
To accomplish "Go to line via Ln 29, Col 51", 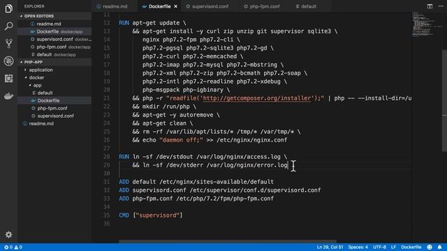I will [x=330, y=248].
